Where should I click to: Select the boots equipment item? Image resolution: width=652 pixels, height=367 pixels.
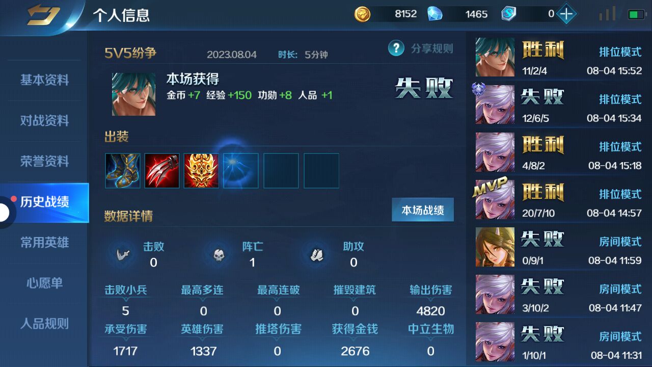123,171
